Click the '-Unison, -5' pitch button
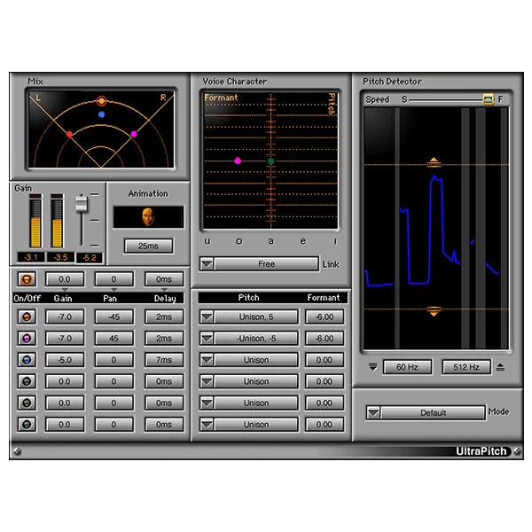Viewport: 532px width, 532px height. (x=256, y=339)
